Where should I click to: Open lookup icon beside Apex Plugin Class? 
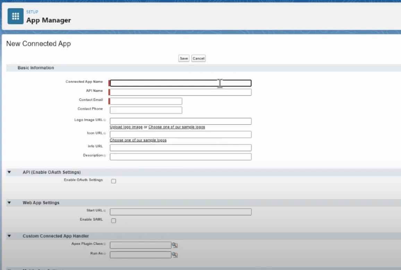coord(175,245)
